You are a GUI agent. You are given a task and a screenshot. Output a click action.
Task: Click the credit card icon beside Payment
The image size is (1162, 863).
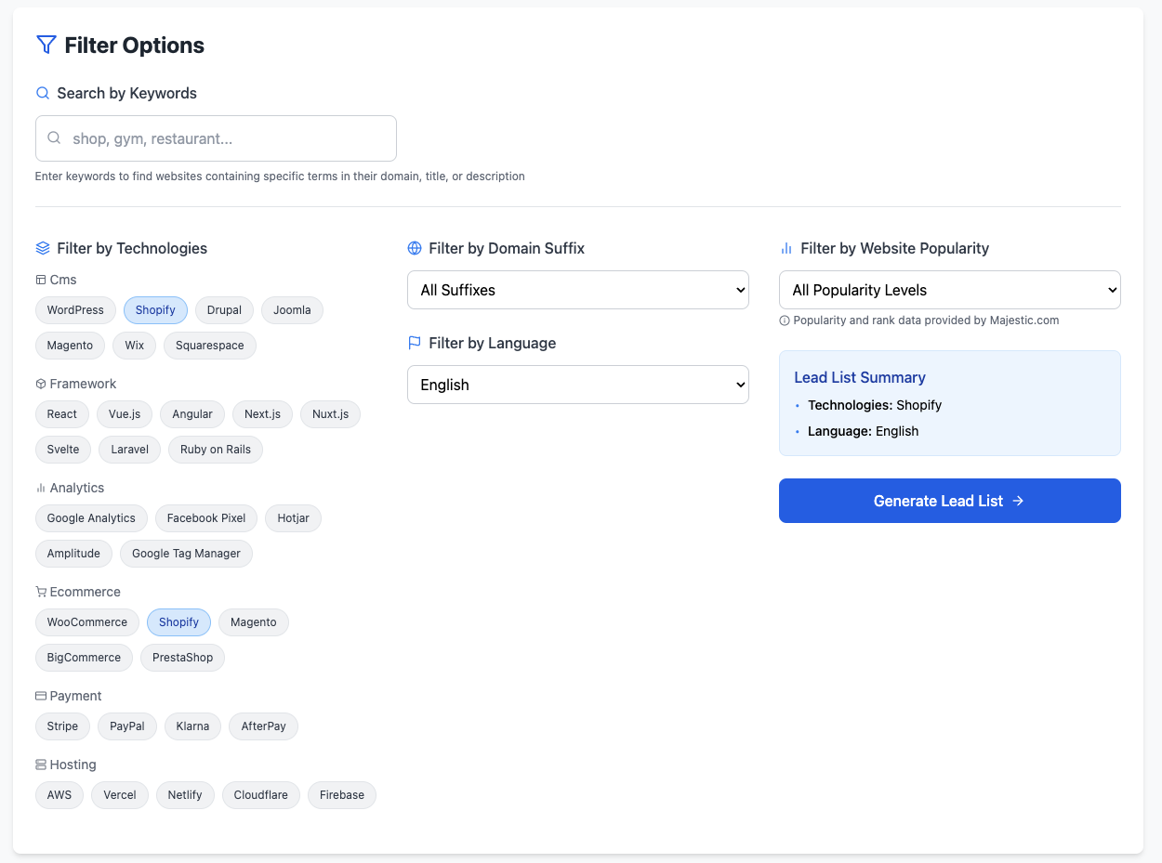(x=41, y=696)
